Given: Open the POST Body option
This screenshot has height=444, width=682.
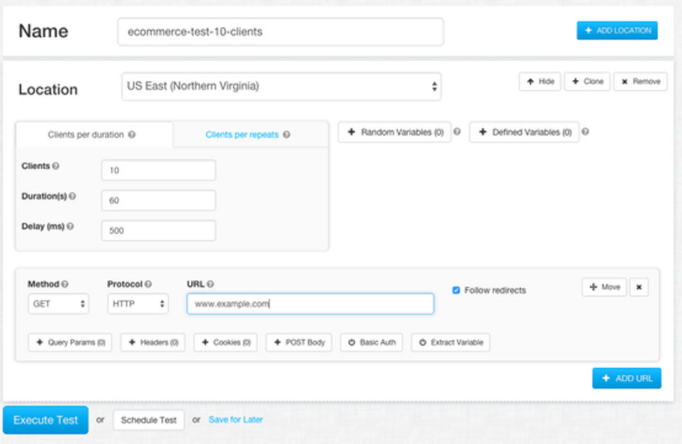Looking at the screenshot, I should [x=298, y=343].
